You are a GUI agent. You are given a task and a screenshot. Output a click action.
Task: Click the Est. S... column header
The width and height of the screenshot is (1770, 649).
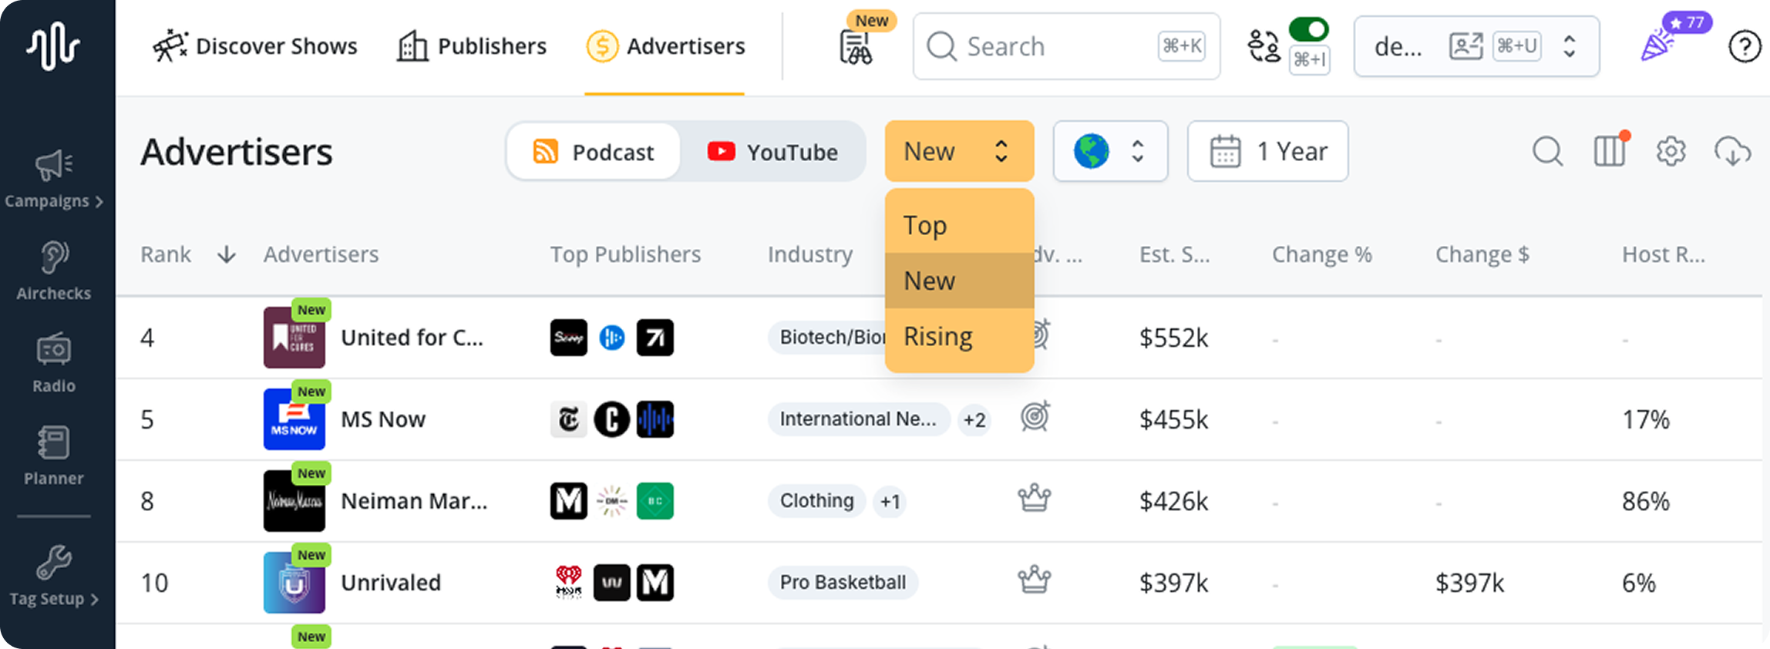(x=1174, y=254)
